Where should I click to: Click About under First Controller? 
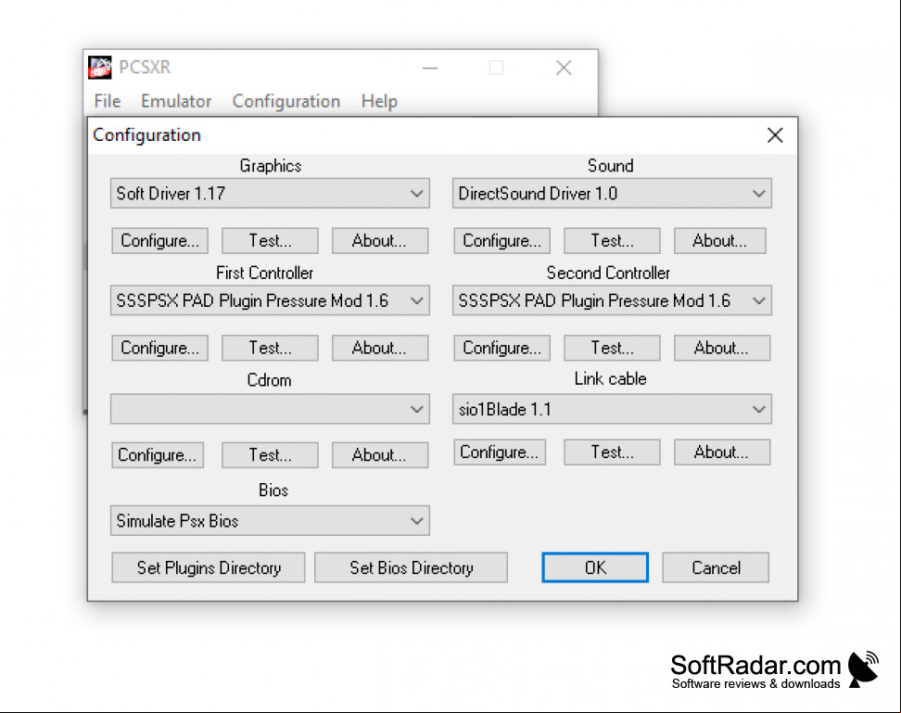pyautogui.click(x=380, y=349)
